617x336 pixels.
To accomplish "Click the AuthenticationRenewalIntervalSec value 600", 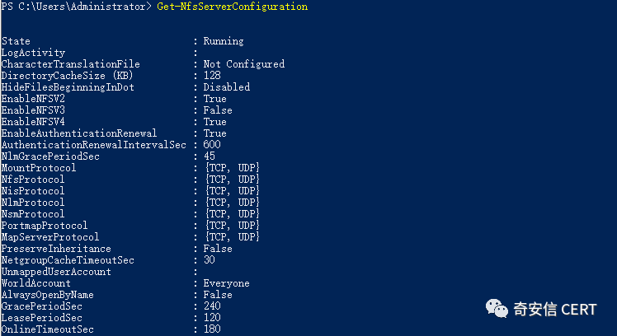I will [212, 145].
